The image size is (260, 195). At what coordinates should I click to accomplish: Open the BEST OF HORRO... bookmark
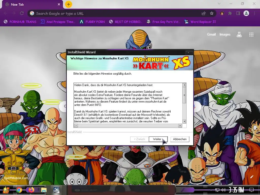(x=126, y=22)
